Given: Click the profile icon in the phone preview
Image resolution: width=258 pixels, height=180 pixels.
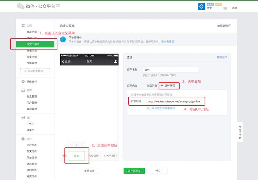Looking at the screenshot, I should point(115,61).
